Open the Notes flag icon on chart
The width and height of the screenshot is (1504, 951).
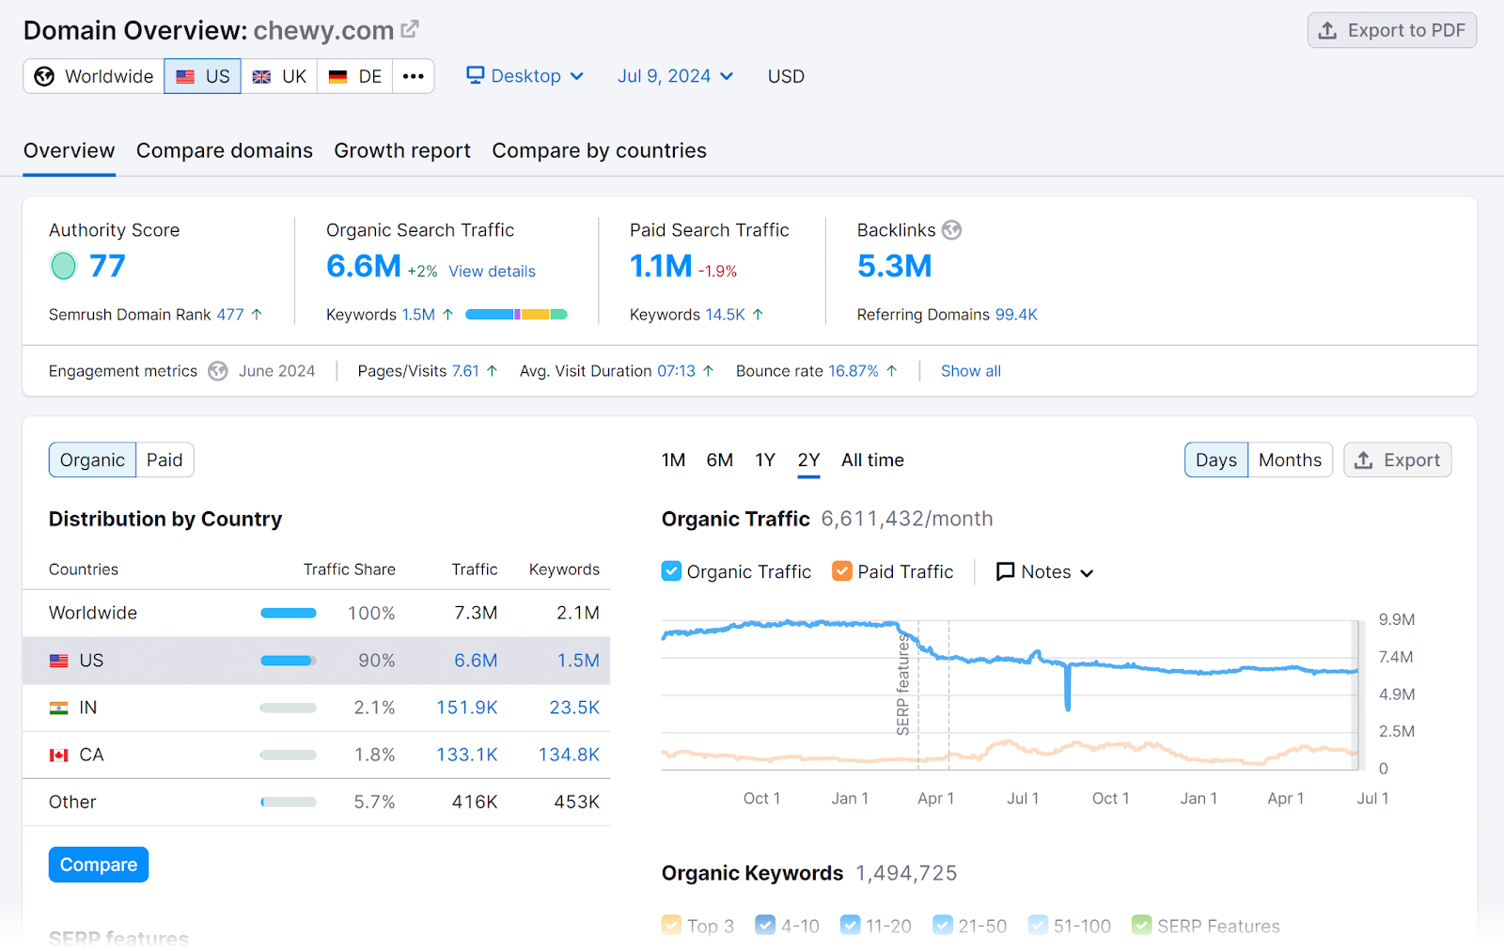(x=1006, y=571)
